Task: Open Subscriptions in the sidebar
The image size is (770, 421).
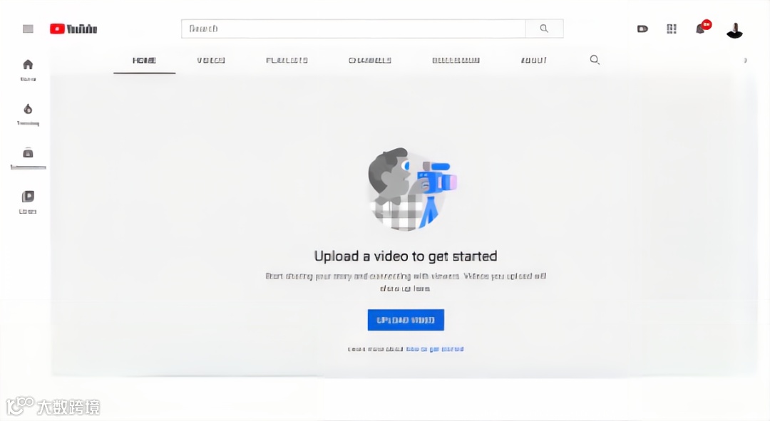Action: pos(28,158)
